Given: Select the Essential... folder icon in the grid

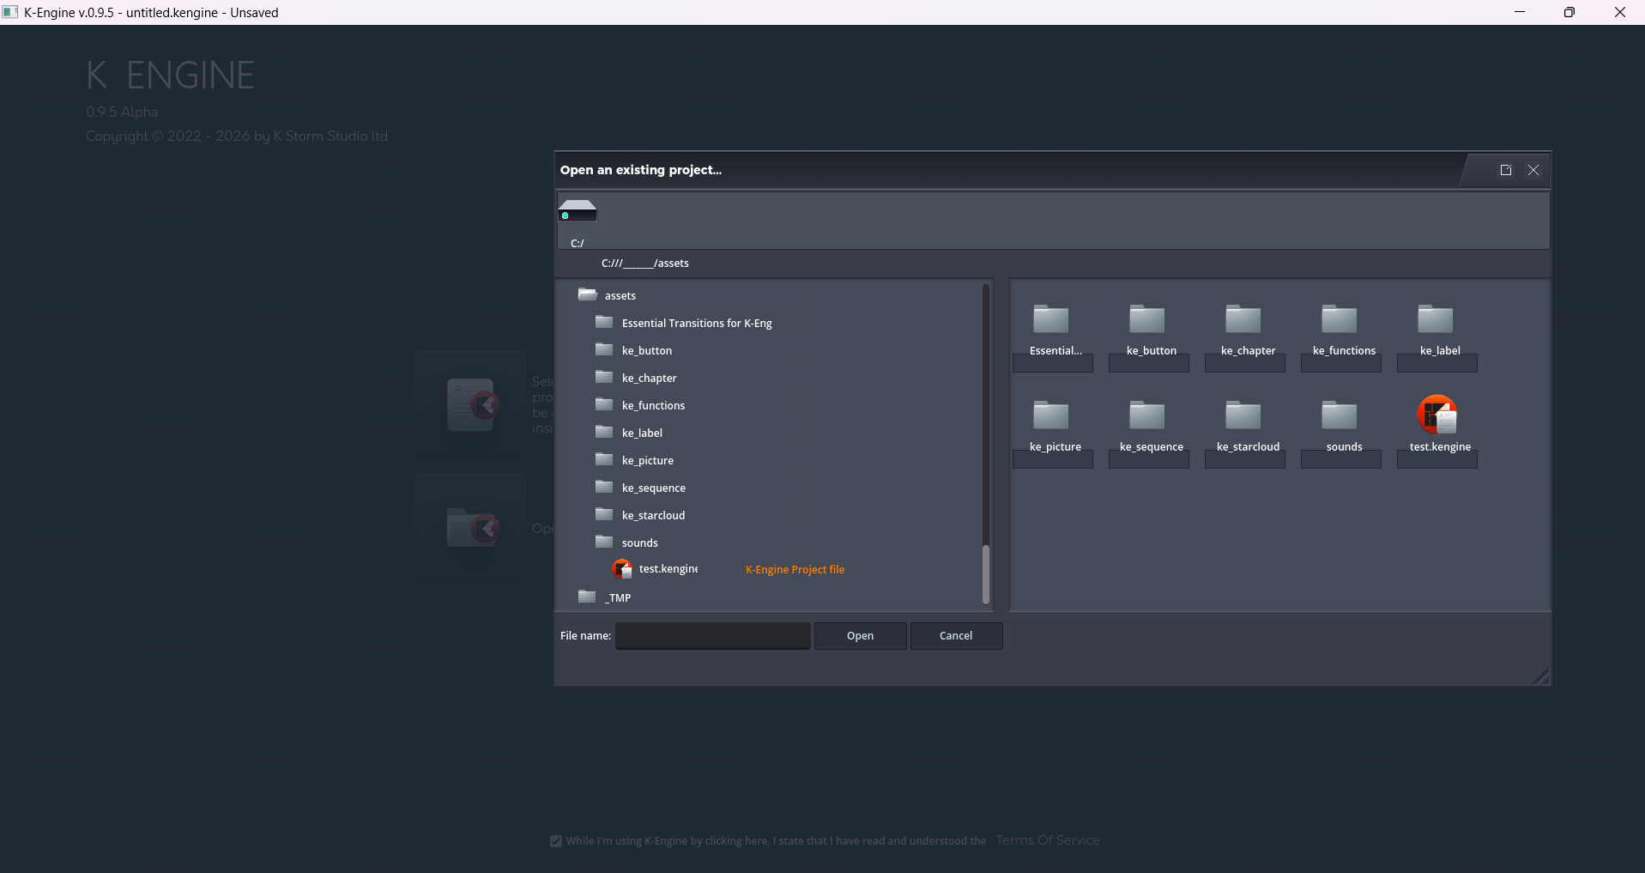Looking at the screenshot, I should tap(1051, 319).
